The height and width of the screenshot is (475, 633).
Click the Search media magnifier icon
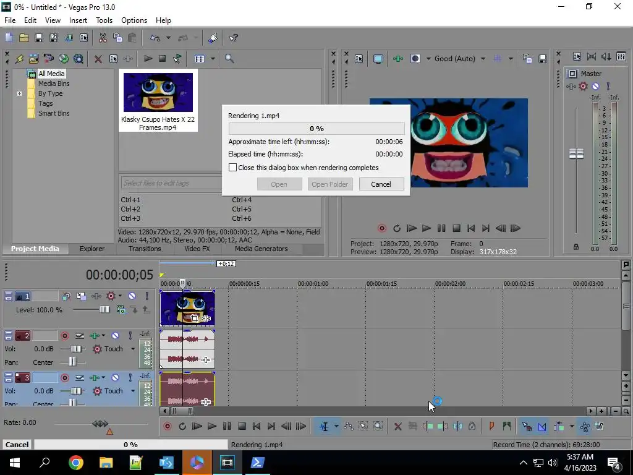point(229,59)
